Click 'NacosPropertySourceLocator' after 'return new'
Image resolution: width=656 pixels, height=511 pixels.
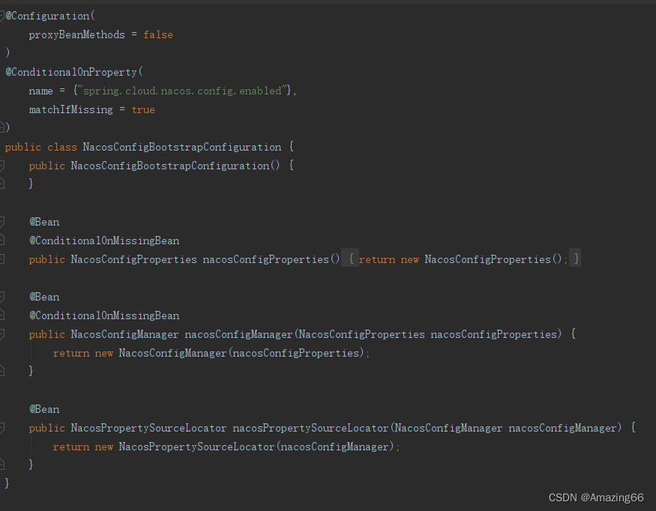click(196, 447)
